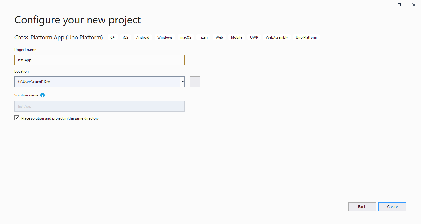The height and width of the screenshot is (224, 421).
Task: Click the Windows tag
Action: (x=165, y=37)
